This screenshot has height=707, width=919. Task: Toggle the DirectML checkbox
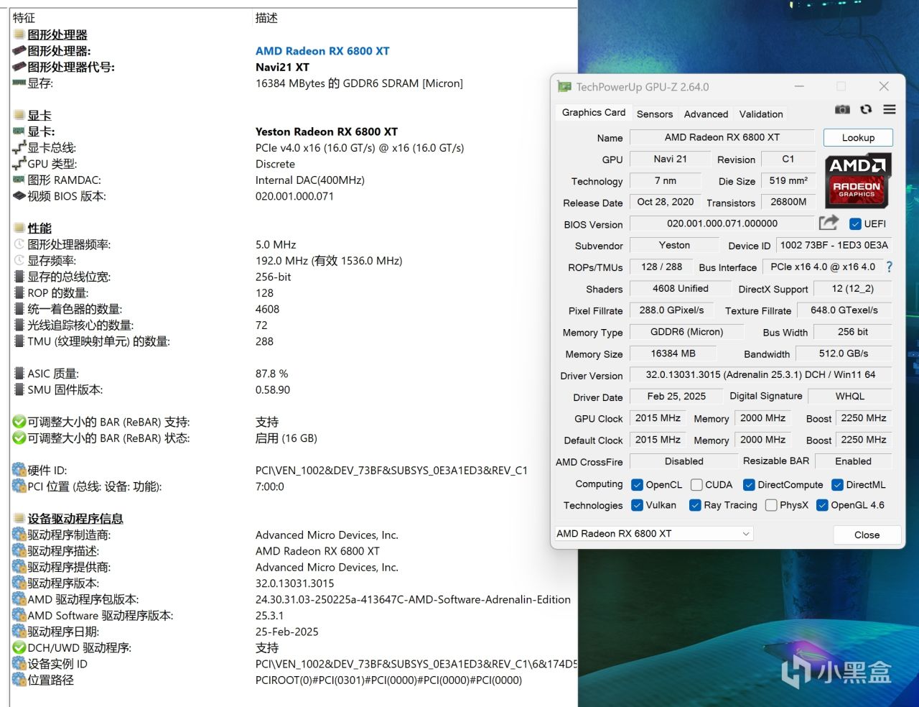pos(837,485)
